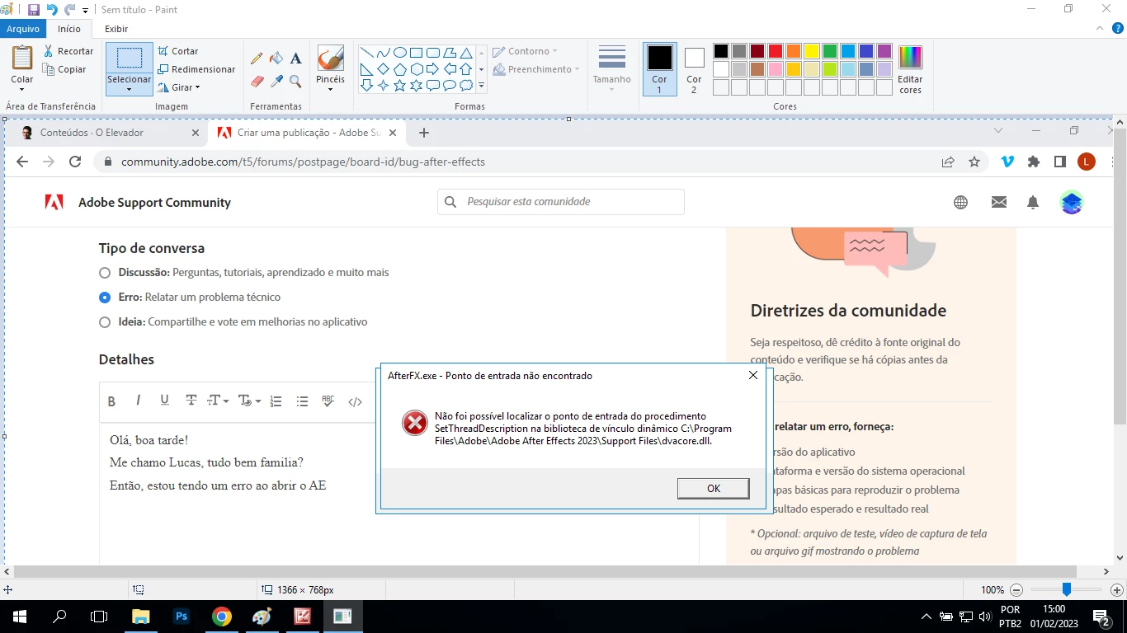Choose the Triangle shape in Formas
Screen dimensions: 1127x633
pos(465,52)
